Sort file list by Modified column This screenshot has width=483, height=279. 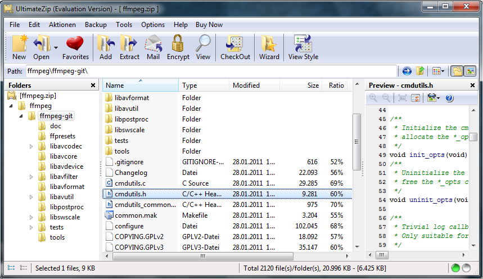[x=255, y=85]
